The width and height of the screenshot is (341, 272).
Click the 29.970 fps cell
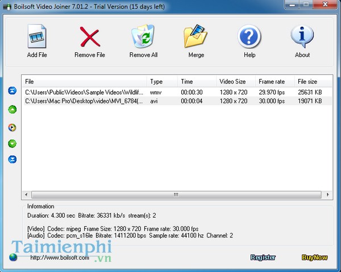[272, 93]
